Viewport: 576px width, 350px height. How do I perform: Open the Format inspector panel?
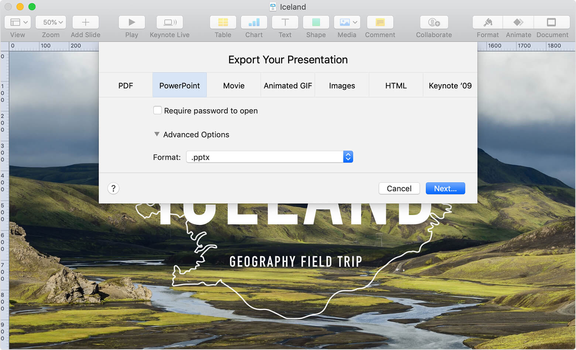487,23
